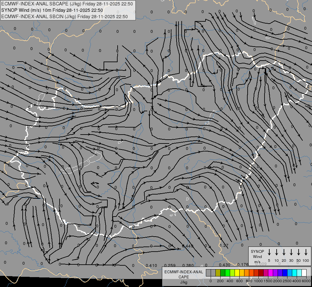Select the yellow 600 J/kg CAPE swatch
The width and height of the screenshot is (312, 287).
[x=237, y=273]
